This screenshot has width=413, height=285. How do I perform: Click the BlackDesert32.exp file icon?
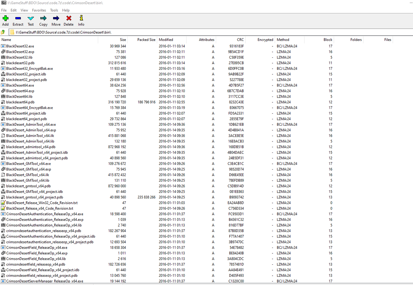pos(3,52)
